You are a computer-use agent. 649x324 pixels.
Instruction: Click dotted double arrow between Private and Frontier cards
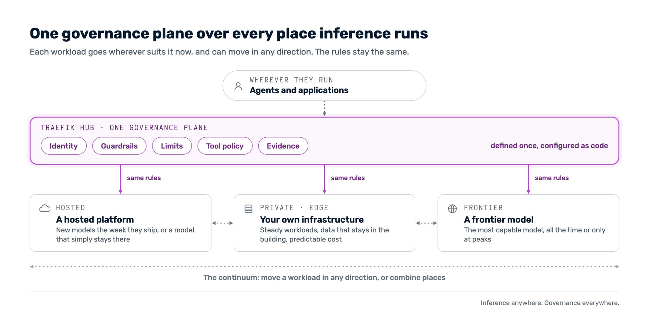coord(426,223)
